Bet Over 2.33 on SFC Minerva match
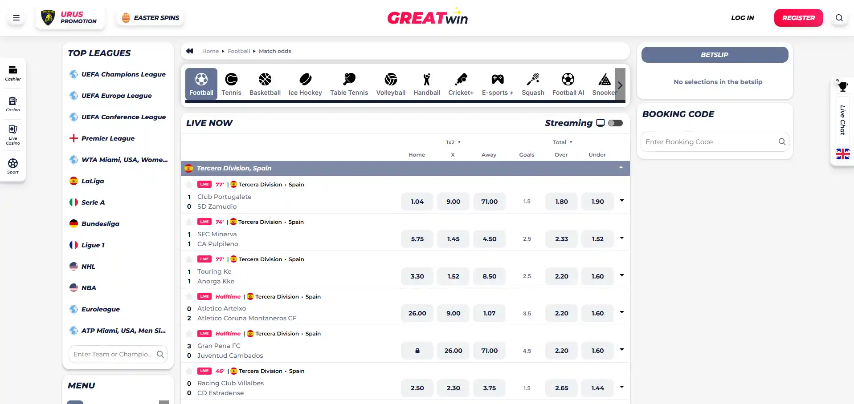Viewport: 854px width, 404px height. point(561,239)
